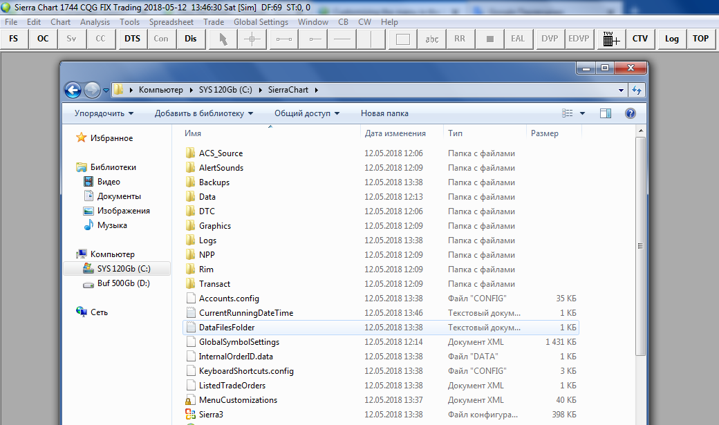Click the gray square stop icon
The height and width of the screenshot is (425, 719).
point(489,39)
